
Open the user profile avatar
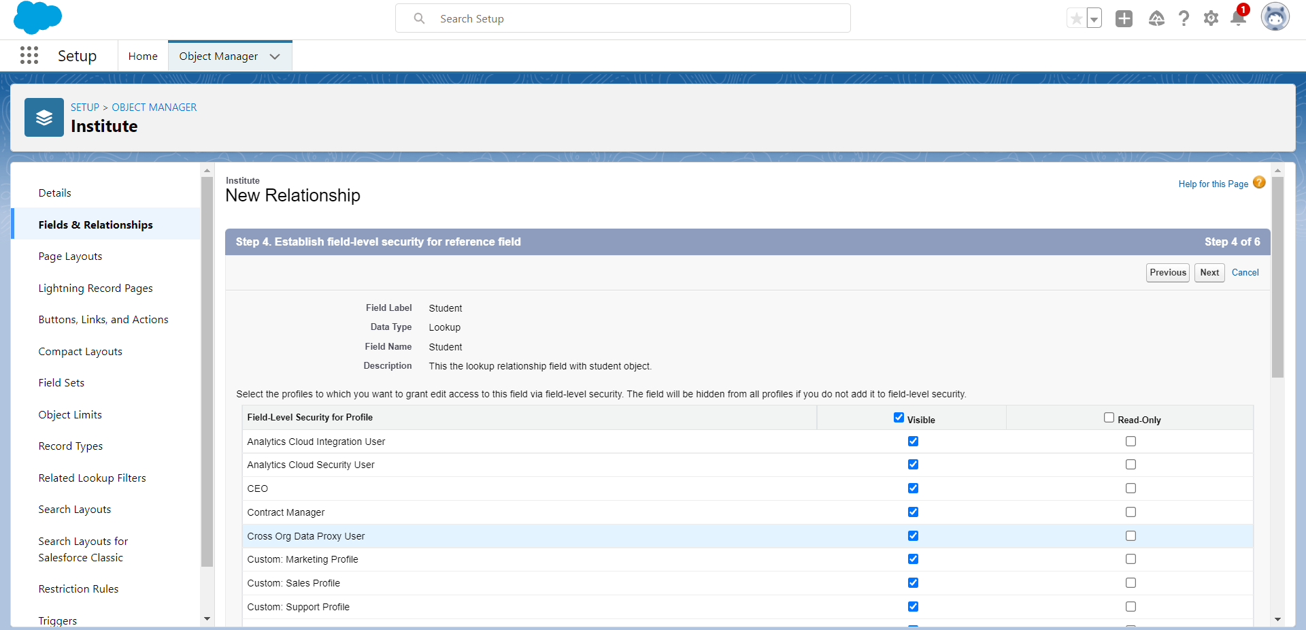[1275, 18]
